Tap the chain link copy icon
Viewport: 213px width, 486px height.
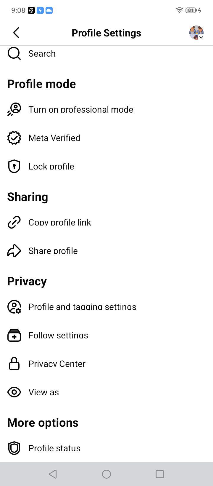[14, 223]
